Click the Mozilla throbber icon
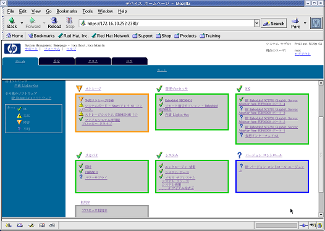 (316, 23)
